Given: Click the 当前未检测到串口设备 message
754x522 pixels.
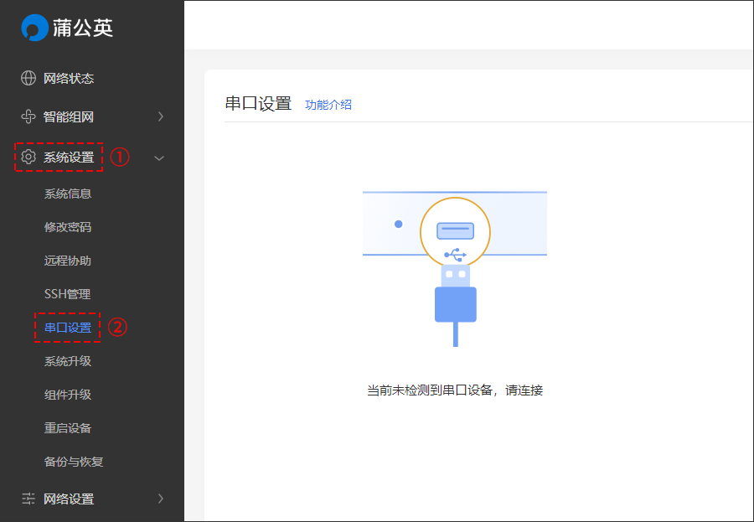Looking at the screenshot, I should (455, 390).
